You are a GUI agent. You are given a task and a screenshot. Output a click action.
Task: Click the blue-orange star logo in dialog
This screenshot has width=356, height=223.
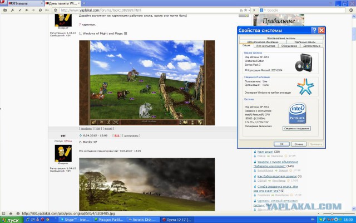coord(305,86)
